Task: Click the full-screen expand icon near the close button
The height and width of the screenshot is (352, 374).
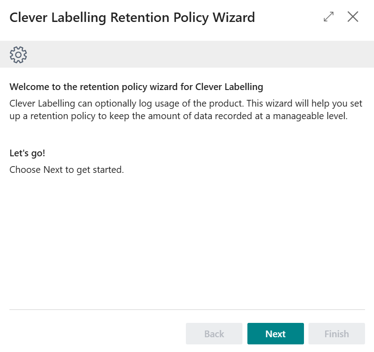Action: [x=328, y=17]
